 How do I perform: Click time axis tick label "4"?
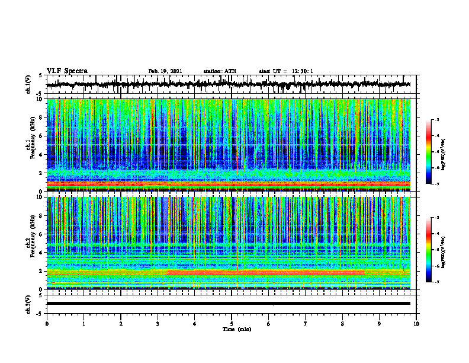click(x=195, y=324)
